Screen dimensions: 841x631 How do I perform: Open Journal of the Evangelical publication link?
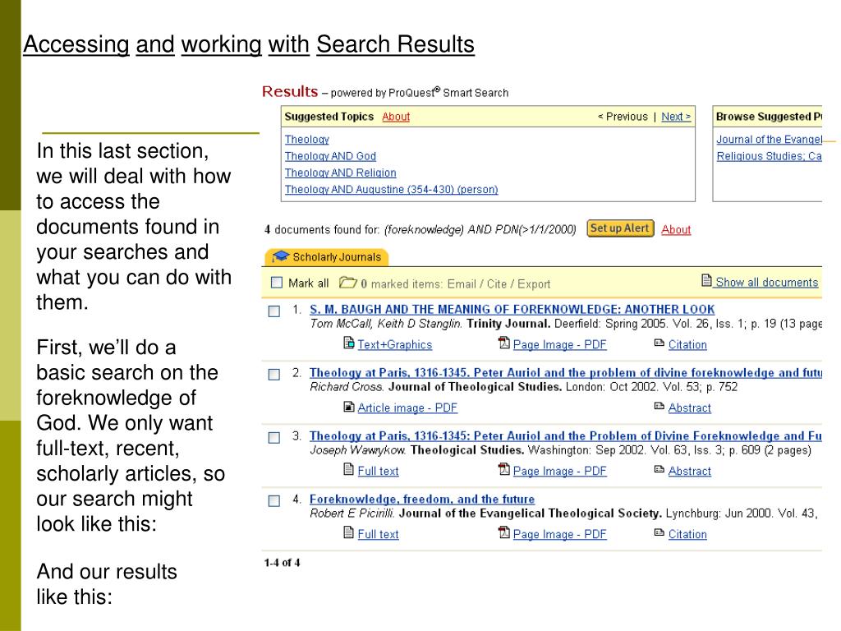pyautogui.click(x=769, y=140)
